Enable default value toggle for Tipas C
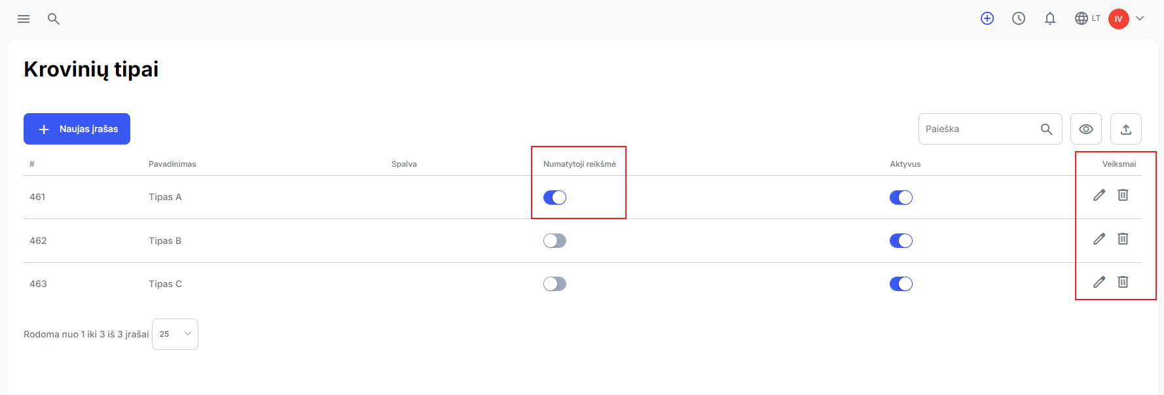 pyautogui.click(x=555, y=284)
